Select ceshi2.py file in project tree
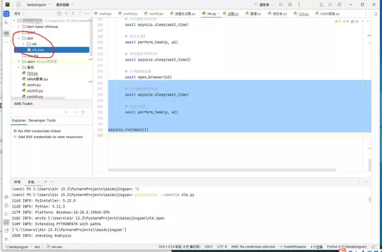Screen dimensions: 382x252 coord(35,91)
